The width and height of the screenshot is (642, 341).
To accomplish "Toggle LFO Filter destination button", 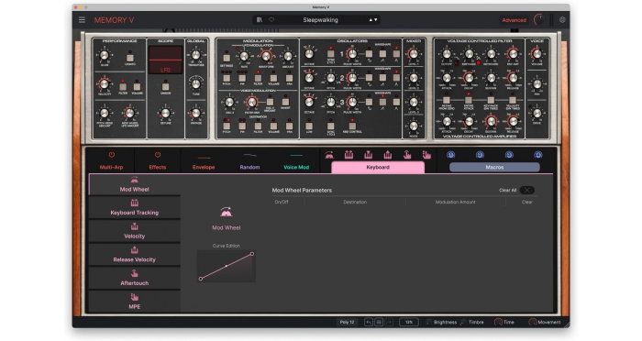I will (x=258, y=78).
